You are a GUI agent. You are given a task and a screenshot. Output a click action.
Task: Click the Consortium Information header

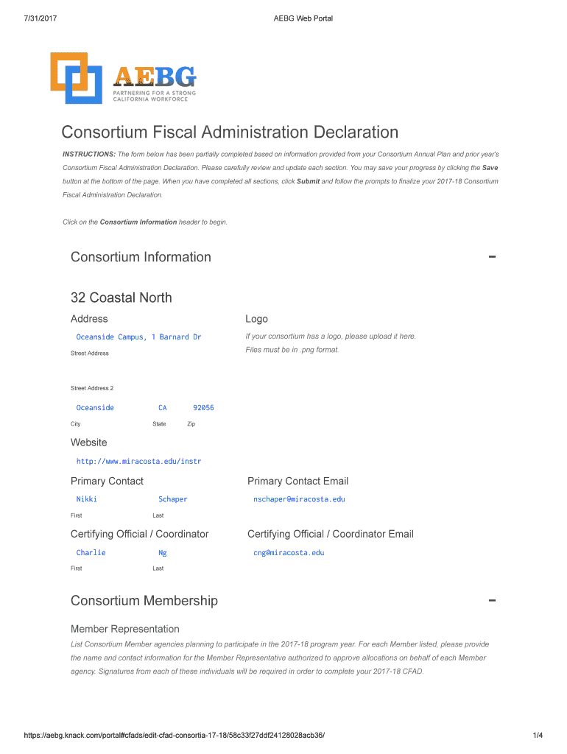point(141,257)
